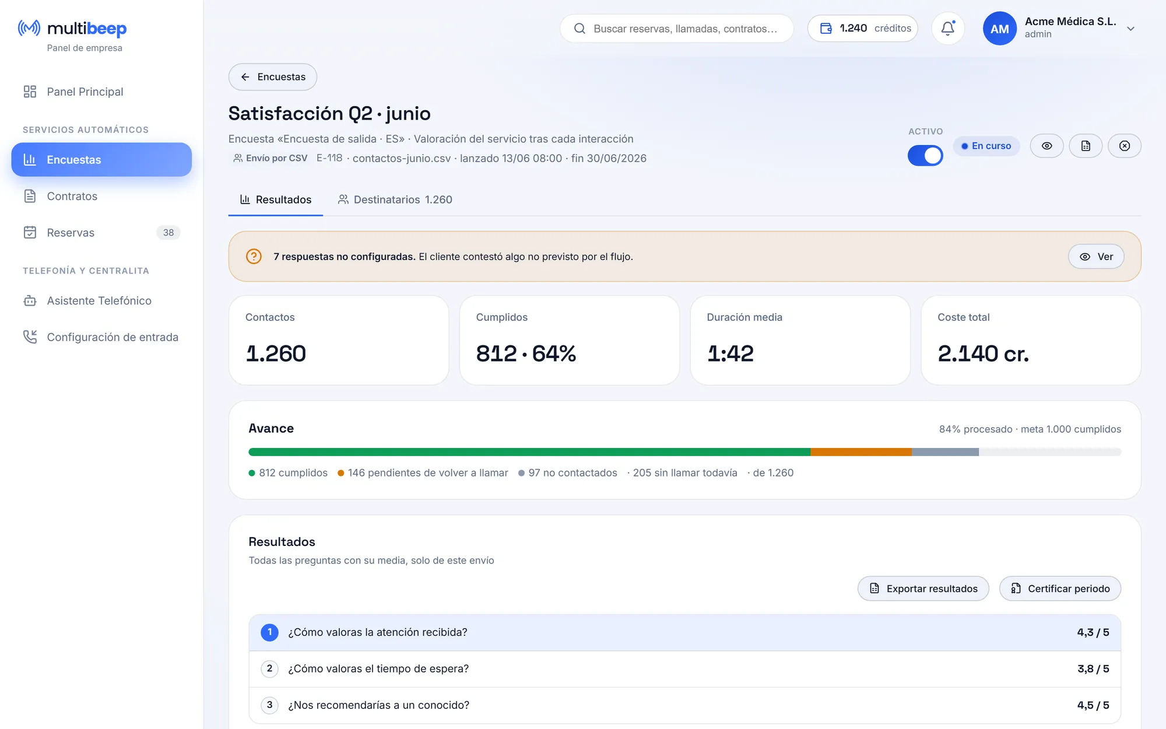Open Configuración de entrada in the sidebar

click(101, 337)
